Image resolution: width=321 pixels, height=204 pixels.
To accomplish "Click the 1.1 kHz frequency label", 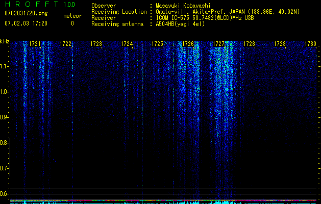I will pyautogui.click(x=4, y=66).
